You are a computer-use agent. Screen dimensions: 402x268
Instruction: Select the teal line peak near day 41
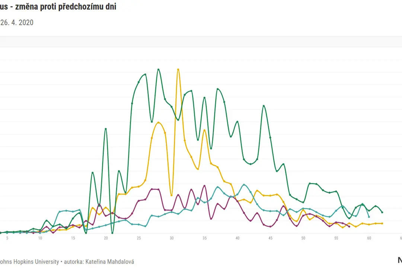tap(244, 185)
